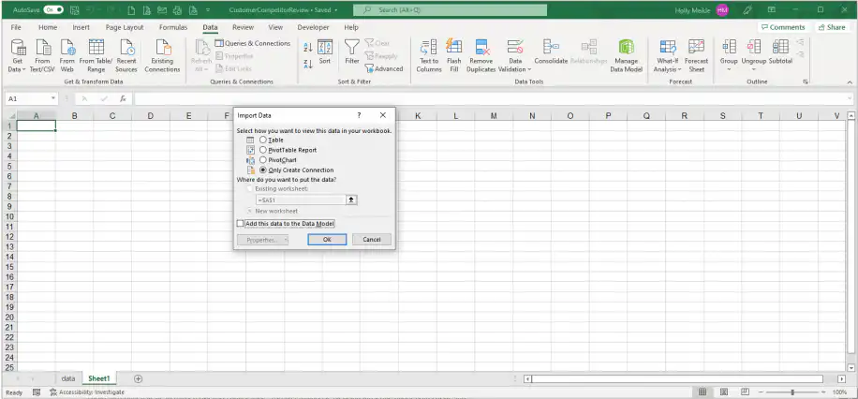Open the Get Data menu
858x399 pixels.
tap(18, 56)
